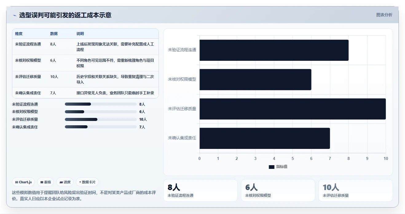
Task: Select the 进度 tag chip
Action: click(65, 182)
